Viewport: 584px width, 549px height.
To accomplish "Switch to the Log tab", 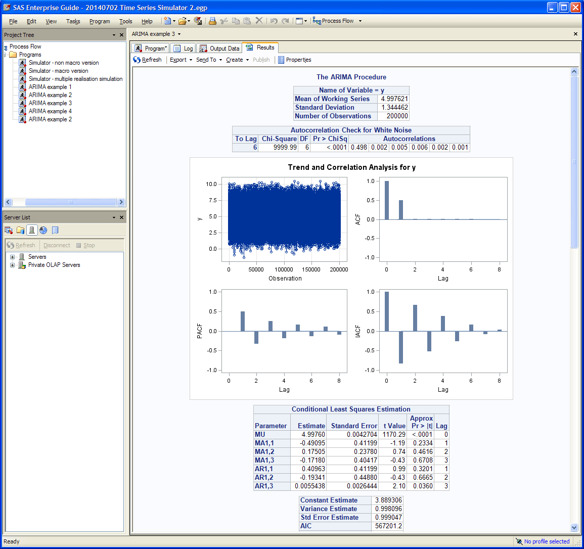I will 183,49.
